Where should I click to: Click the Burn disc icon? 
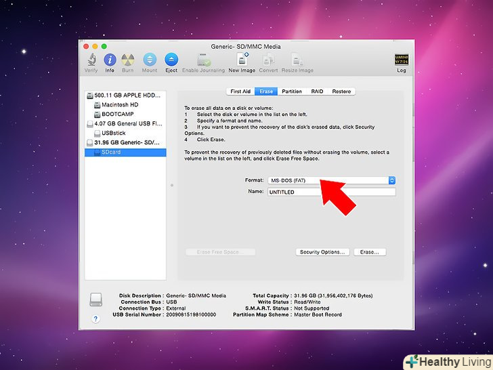coord(127,59)
